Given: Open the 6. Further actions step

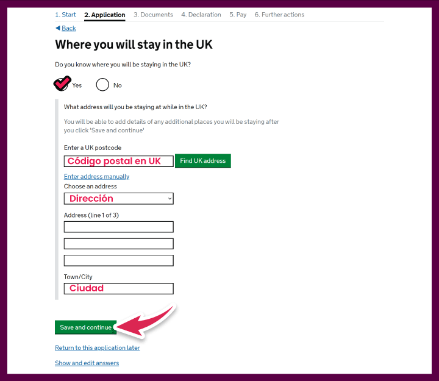Looking at the screenshot, I should point(279,15).
